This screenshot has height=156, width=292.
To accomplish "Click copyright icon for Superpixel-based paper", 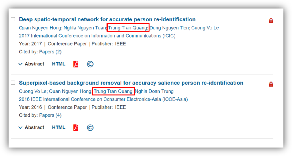I will tap(90, 127).
